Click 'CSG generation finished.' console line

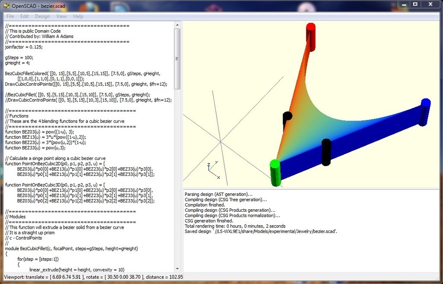(x=209, y=221)
